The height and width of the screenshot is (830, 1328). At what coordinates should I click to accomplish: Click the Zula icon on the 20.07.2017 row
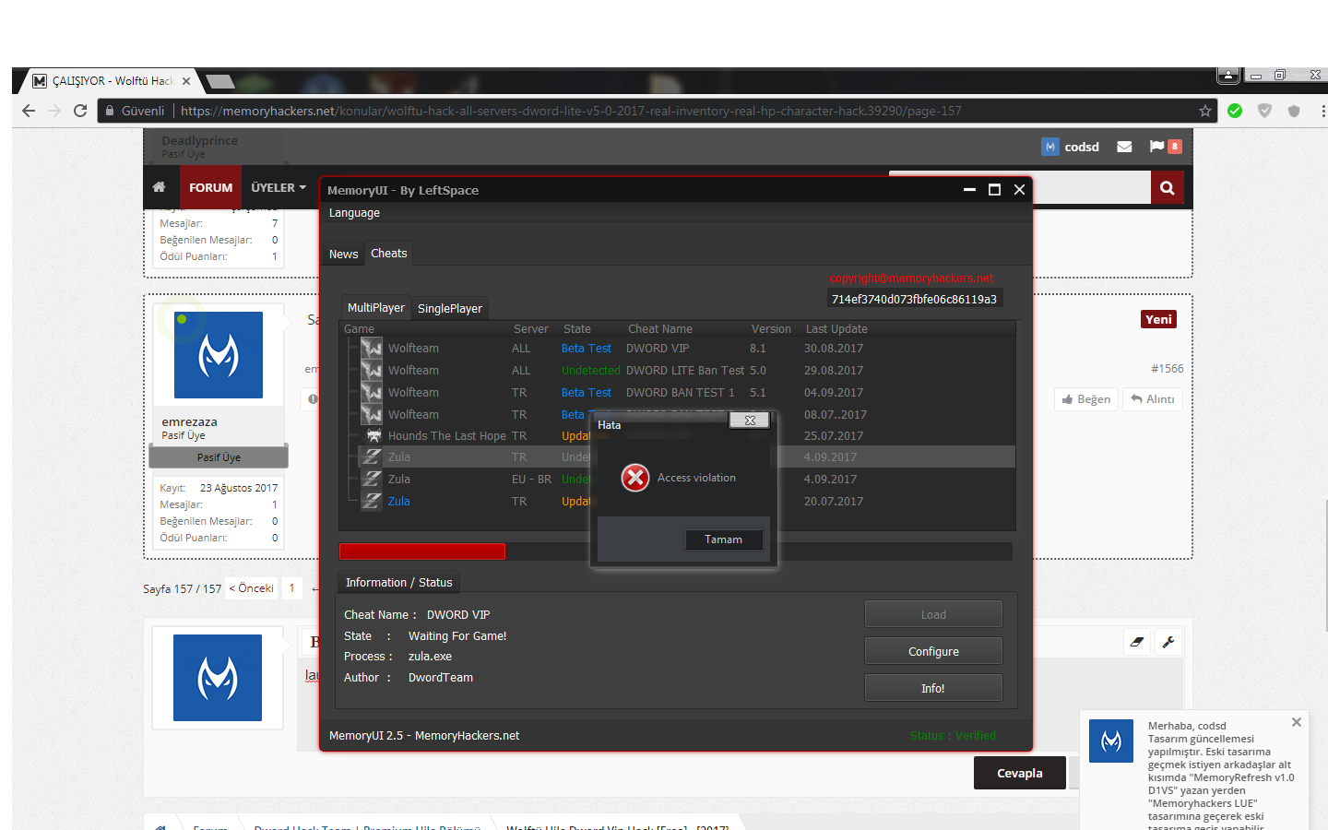tap(372, 502)
